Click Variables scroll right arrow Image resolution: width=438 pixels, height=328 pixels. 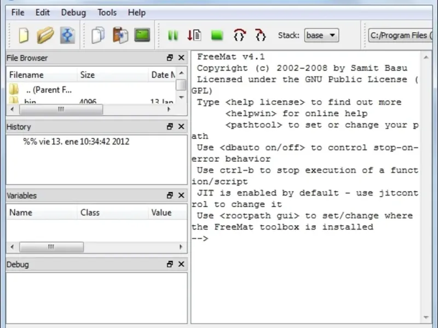[x=181, y=247]
